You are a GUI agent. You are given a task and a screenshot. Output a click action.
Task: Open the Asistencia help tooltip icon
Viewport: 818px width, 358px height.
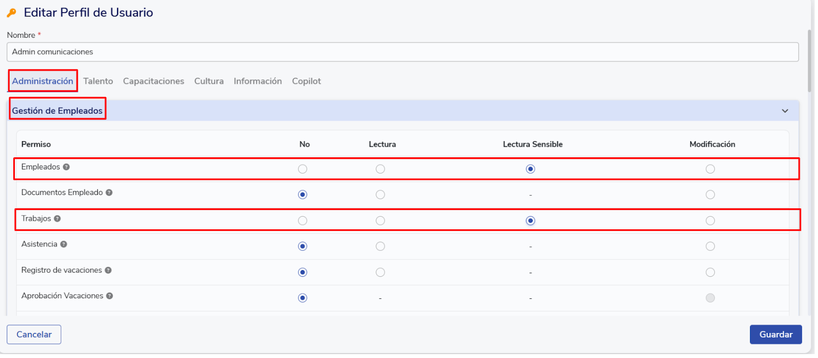click(63, 244)
